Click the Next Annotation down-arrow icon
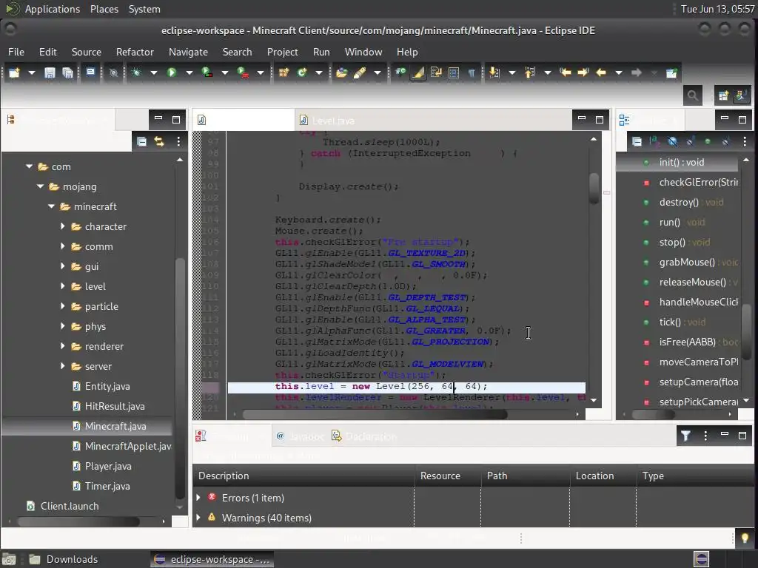This screenshot has width=758, height=568. click(x=494, y=72)
